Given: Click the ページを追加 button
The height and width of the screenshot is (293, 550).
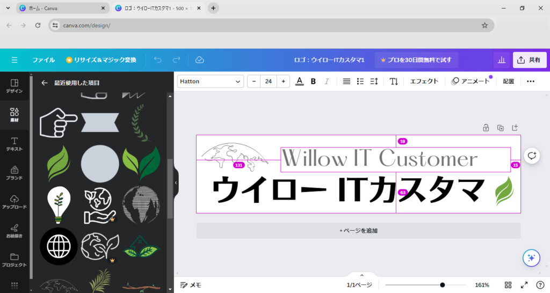Looking at the screenshot, I should click(x=358, y=231).
